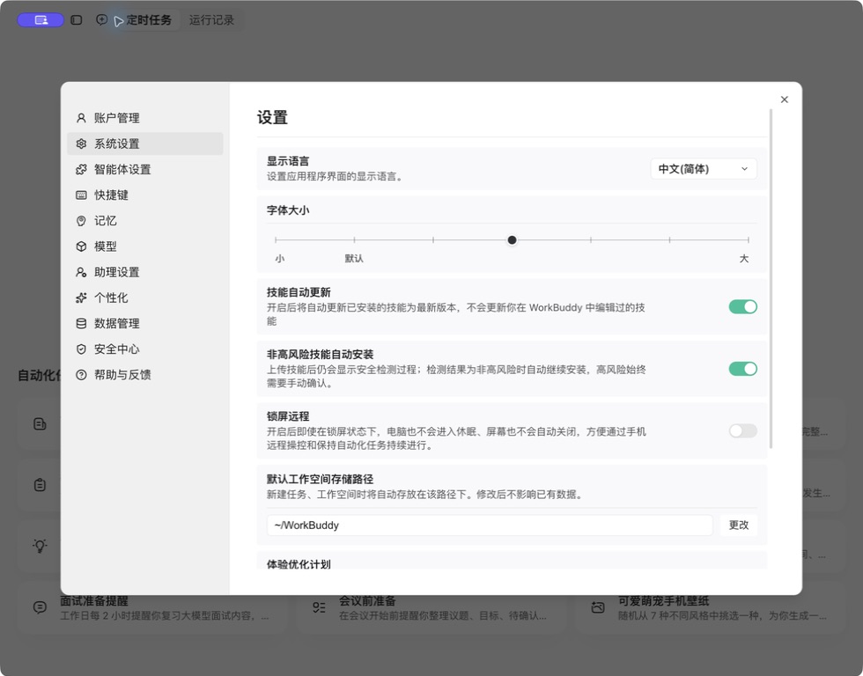Image resolution: width=863 pixels, height=676 pixels.
Task: Switch to the 运行记录 tab
Action: (212, 20)
